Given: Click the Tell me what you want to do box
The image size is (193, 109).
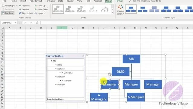Looking at the screenshot, I should [147, 1].
